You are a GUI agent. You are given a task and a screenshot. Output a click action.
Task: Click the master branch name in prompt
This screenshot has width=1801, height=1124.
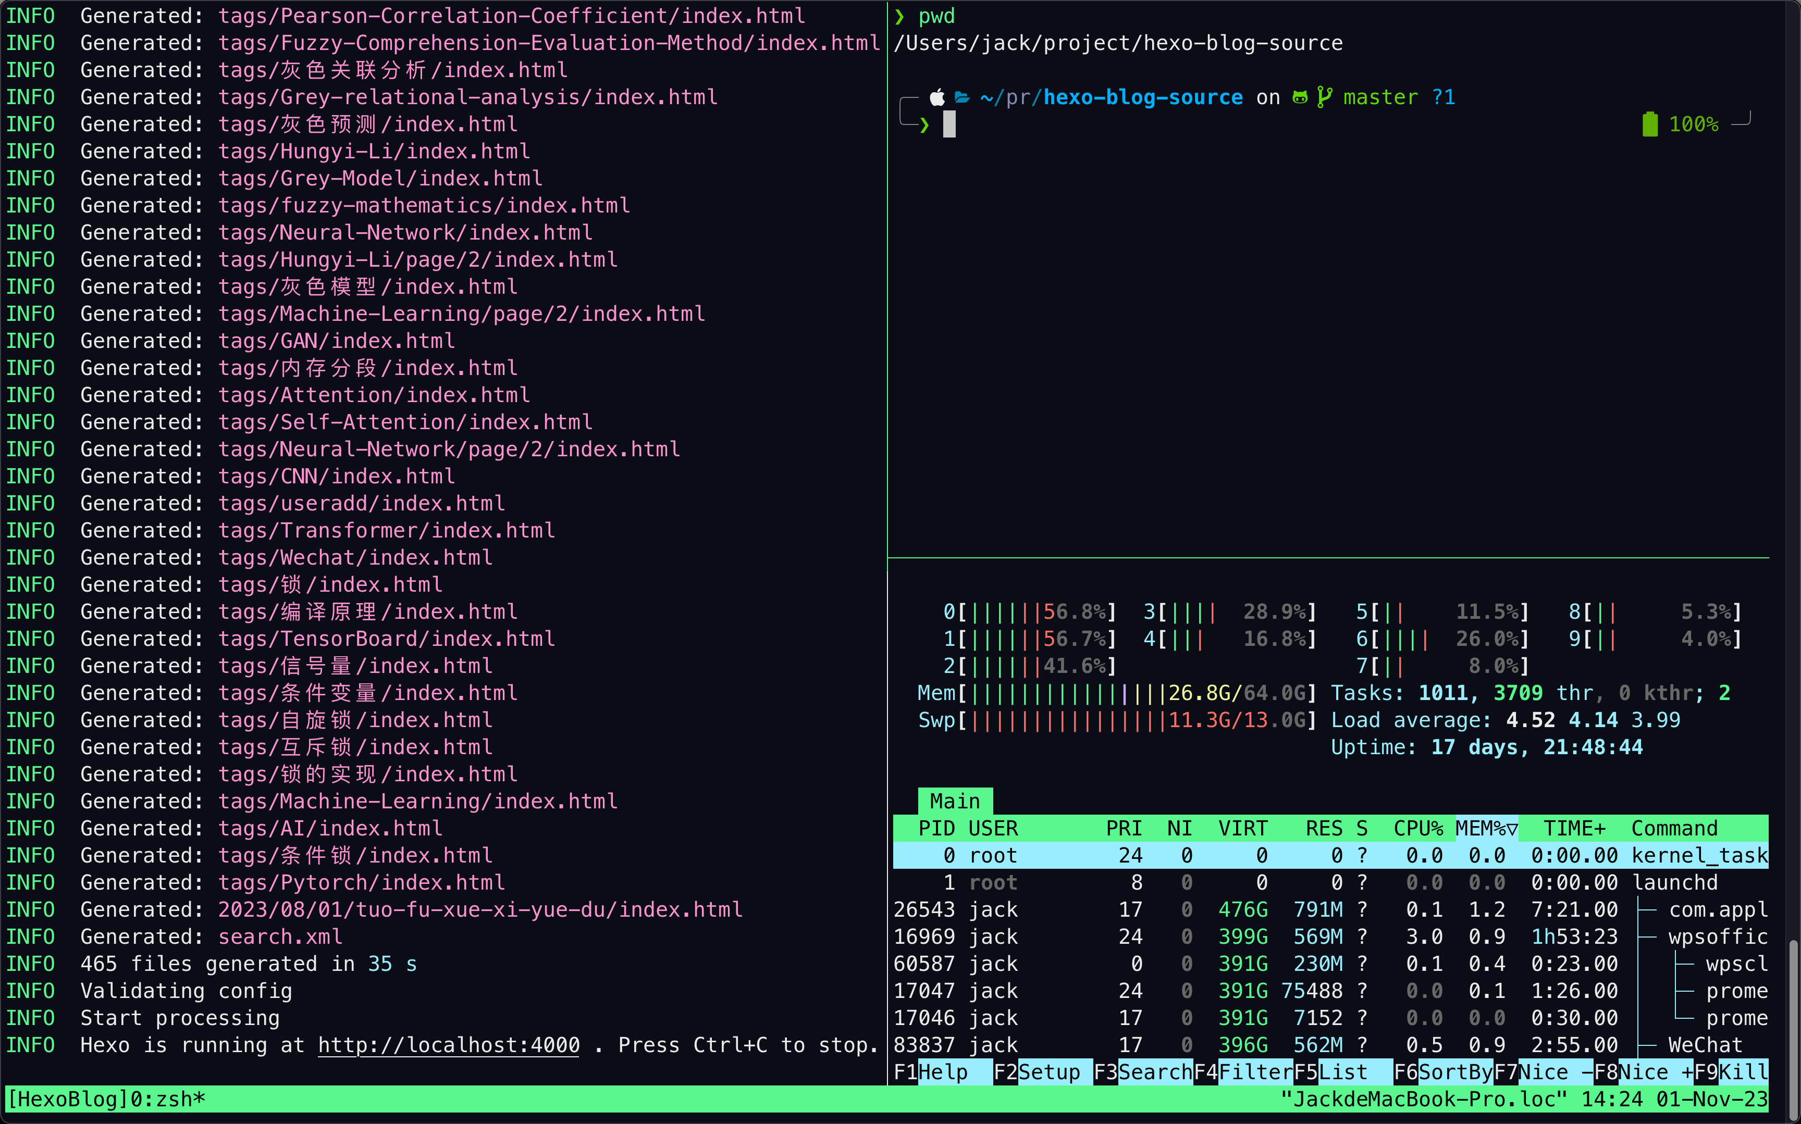coord(1381,97)
